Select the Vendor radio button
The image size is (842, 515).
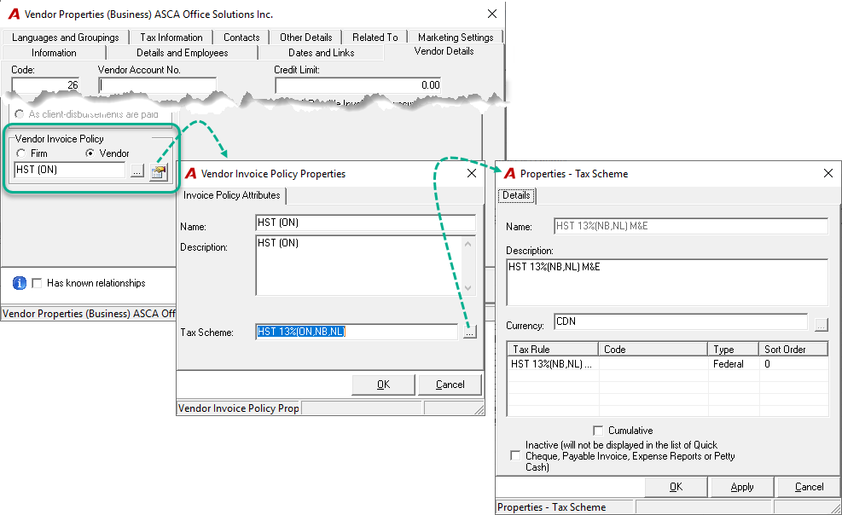[x=90, y=153]
